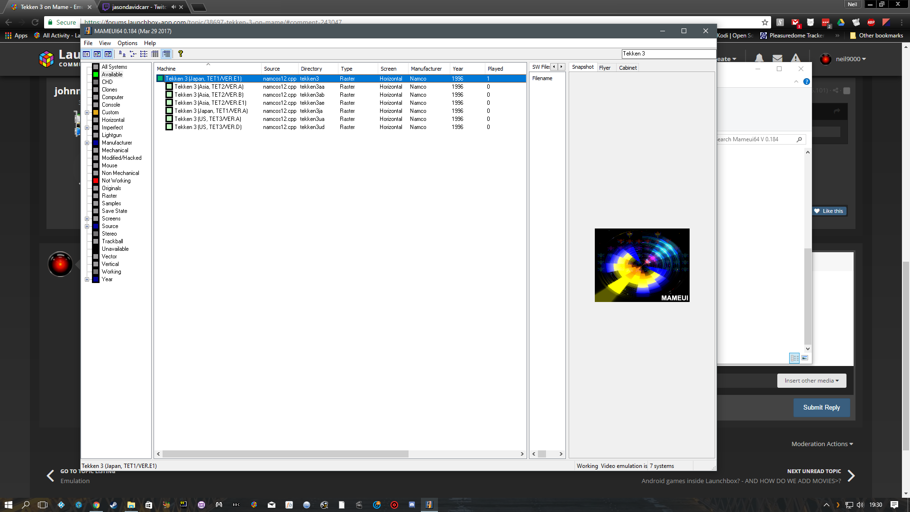
Task: Select the Lightgun folder
Action: click(112, 135)
